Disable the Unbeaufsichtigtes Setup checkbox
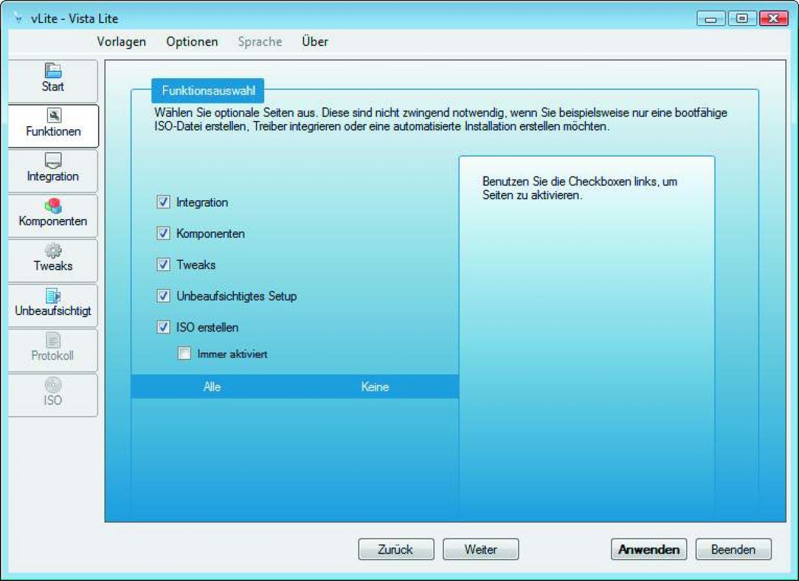This screenshot has height=581, width=799. [x=164, y=296]
